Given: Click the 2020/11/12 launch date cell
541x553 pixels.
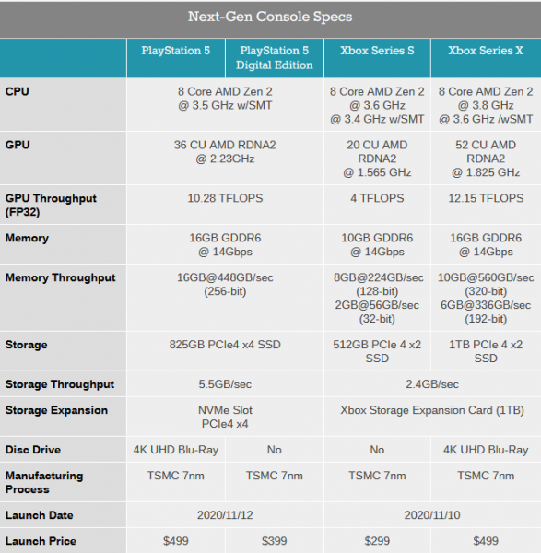Looking at the screenshot, I should [x=225, y=515].
